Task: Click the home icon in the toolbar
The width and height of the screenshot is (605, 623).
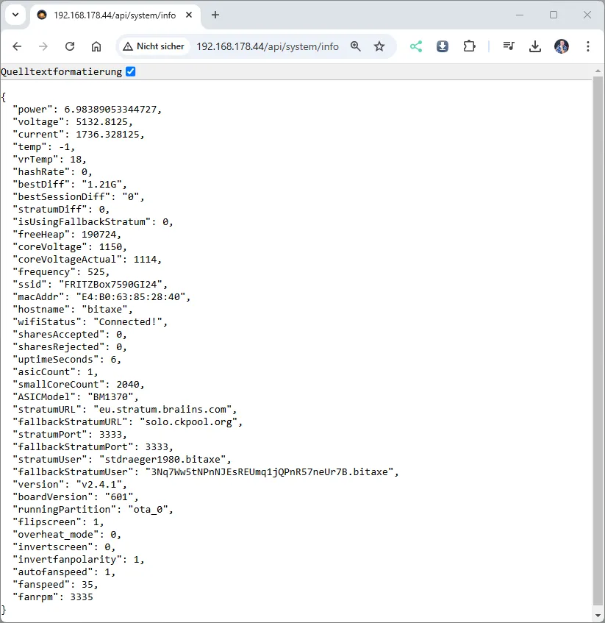Action: (x=96, y=46)
